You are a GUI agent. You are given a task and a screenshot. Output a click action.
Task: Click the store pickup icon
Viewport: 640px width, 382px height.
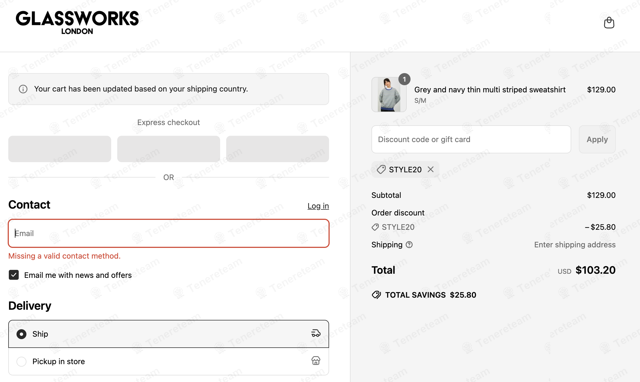pos(316,361)
